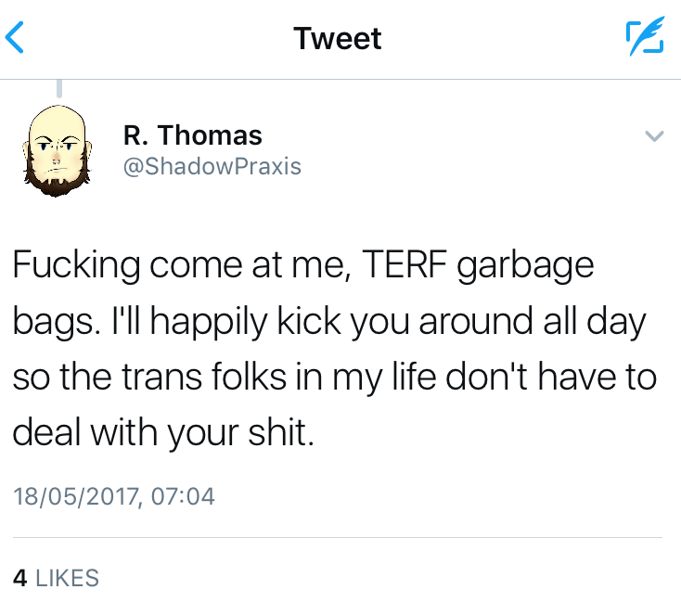View the LIKES list
Image resolution: width=681 pixels, height=615 pixels.
65,577
